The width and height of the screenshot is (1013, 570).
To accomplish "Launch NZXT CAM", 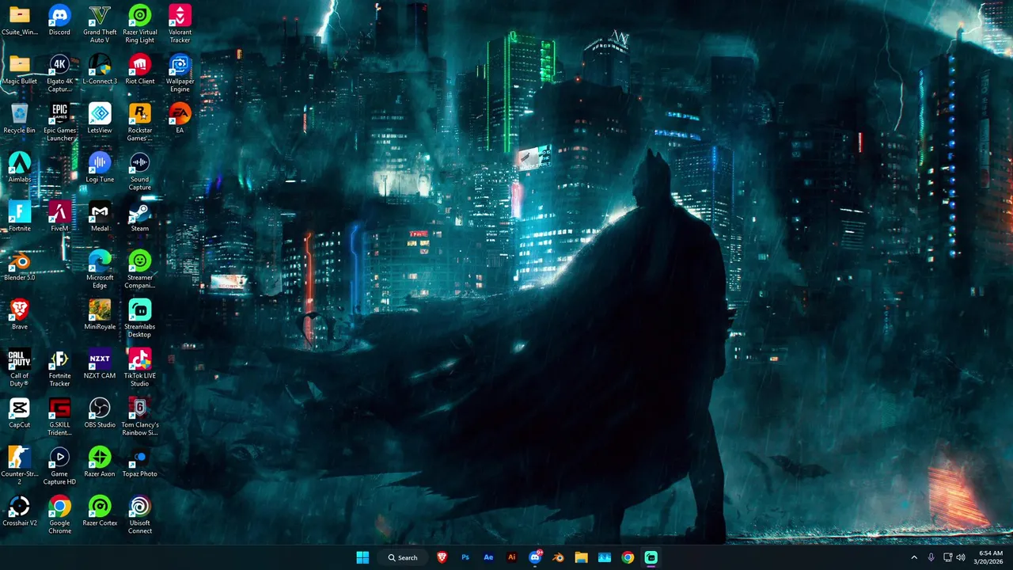I will click(x=100, y=365).
